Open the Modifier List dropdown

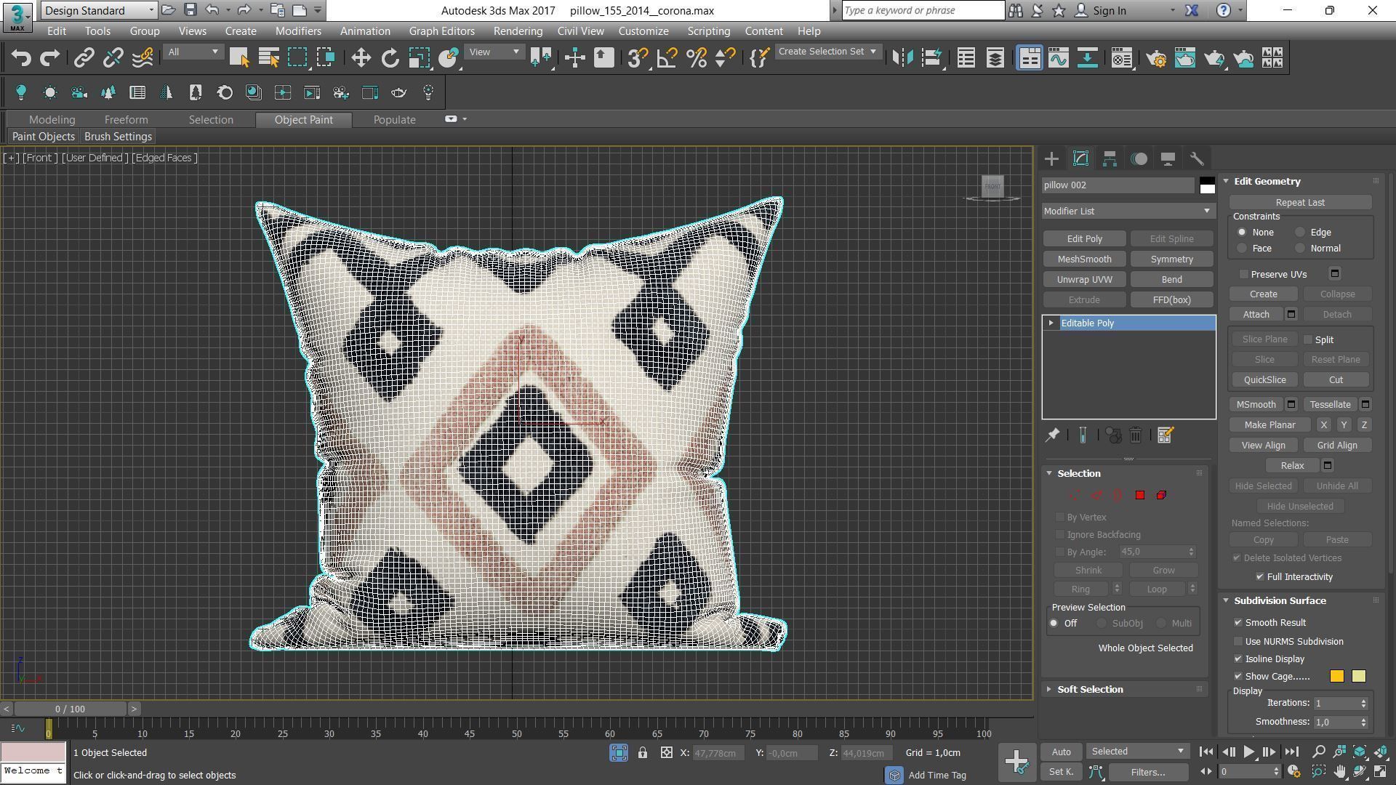1128,212
